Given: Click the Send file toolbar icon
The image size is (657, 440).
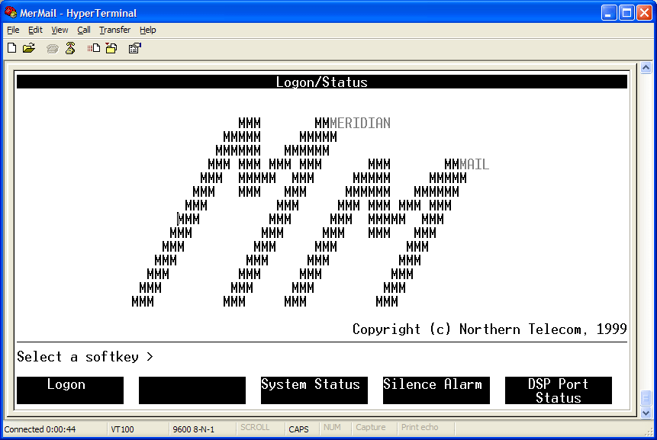Looking at the screenshot, I should (93, 48).
